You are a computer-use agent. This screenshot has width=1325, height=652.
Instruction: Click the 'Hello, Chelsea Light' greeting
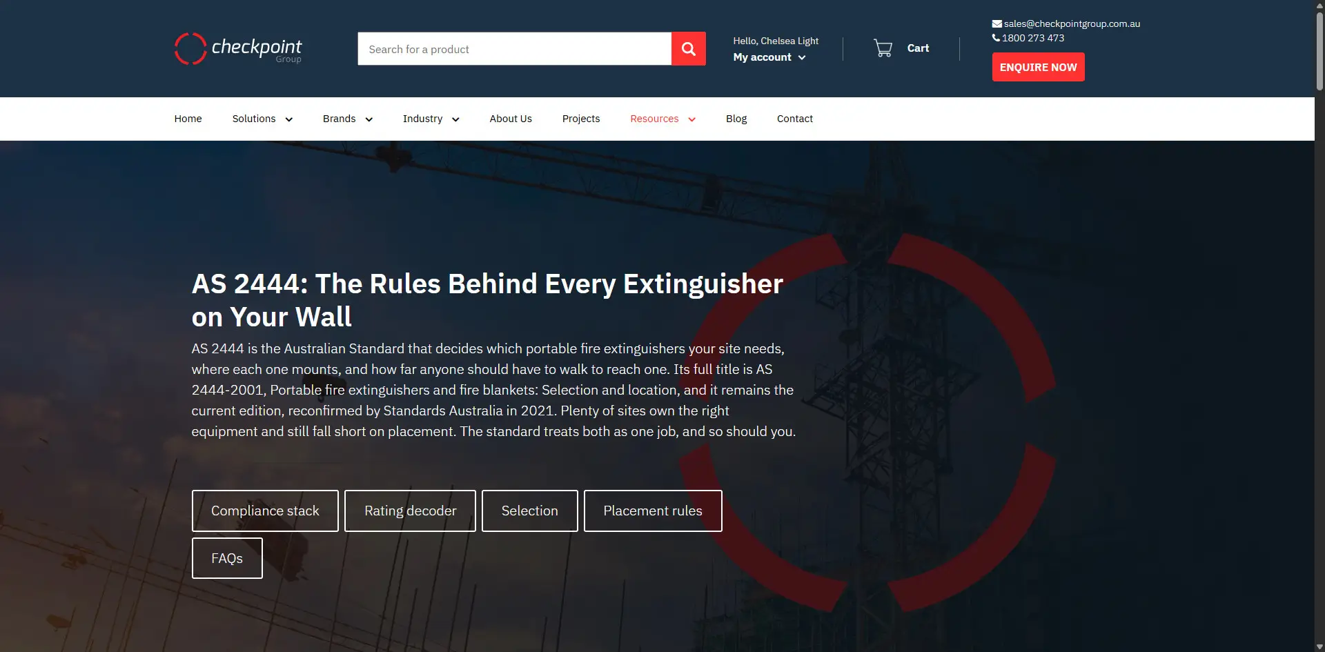[776, 41]
